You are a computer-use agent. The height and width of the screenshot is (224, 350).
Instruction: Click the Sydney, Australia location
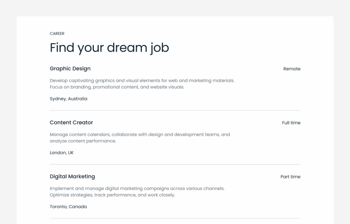click(x=68, y=99)
